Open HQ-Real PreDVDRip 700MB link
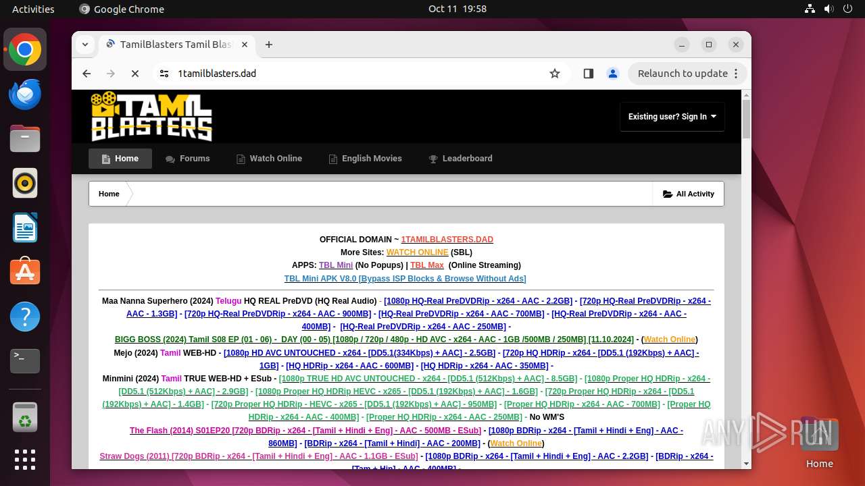The width and height of the screenshot is (865, 486). [462, 314]
